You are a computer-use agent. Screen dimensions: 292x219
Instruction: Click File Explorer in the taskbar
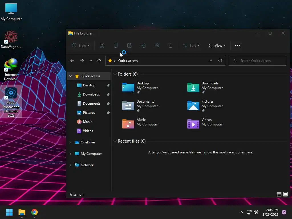click(x=22, y=212)
